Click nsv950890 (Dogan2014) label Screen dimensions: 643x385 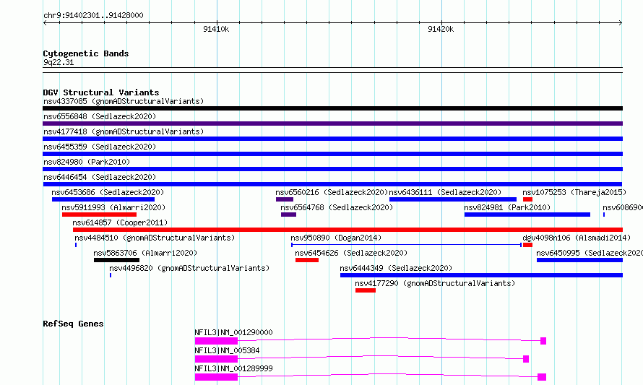tap(336, 238)
